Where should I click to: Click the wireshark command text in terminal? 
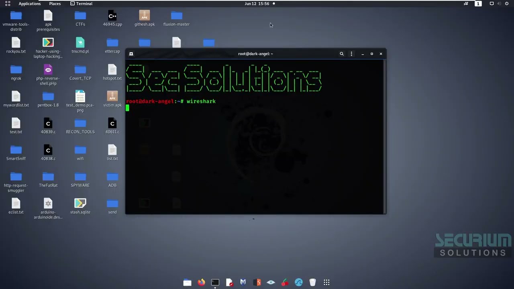point(201,102)
